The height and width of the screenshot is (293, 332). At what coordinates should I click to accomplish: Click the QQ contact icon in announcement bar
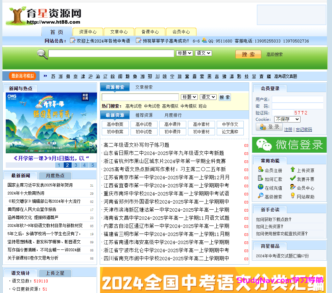click(204, 41)
